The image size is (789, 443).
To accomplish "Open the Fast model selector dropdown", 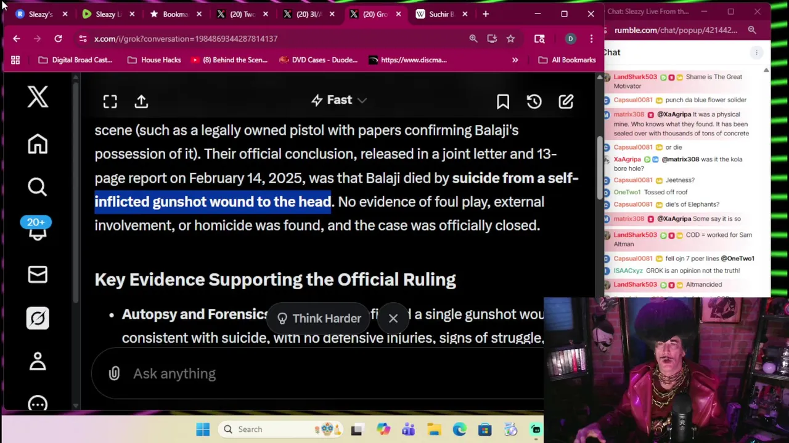I will coord(338,100).
